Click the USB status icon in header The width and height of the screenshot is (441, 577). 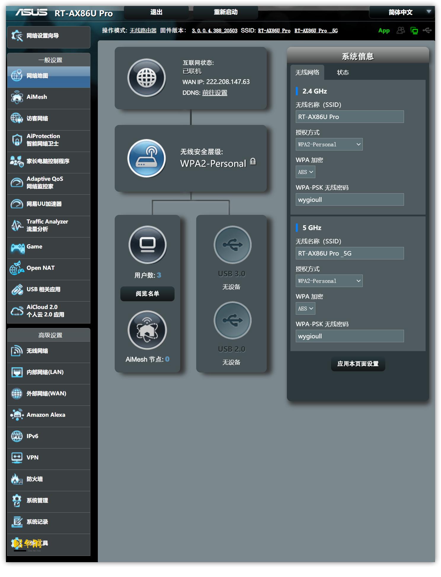tap(427, 31)
